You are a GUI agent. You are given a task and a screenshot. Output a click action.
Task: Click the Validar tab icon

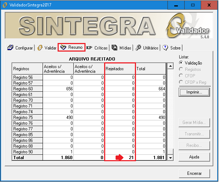(x=40, y=48)
